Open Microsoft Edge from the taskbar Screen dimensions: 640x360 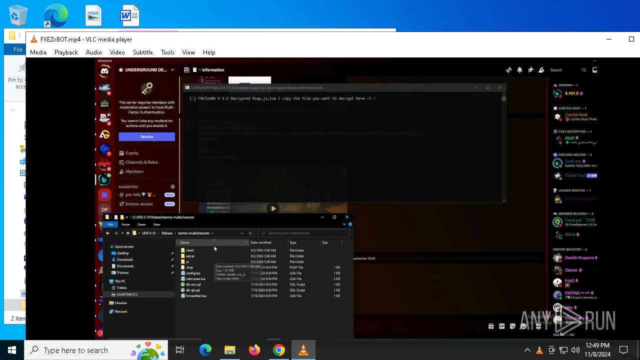point(205,350)
